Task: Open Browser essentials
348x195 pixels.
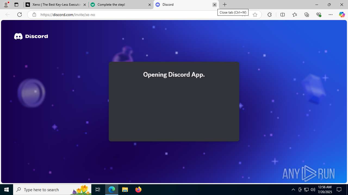Action: [319, 15]
